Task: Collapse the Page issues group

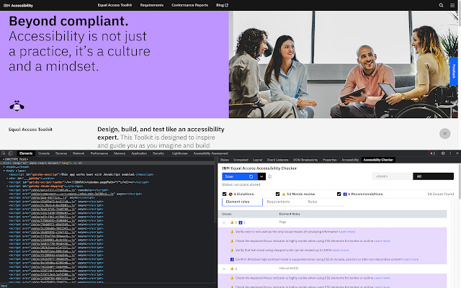Action: [224, 222]
